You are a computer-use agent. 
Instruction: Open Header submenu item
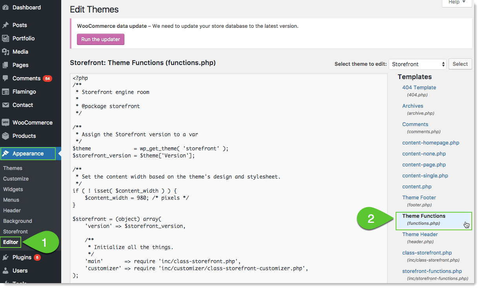(x=12, y=210)
